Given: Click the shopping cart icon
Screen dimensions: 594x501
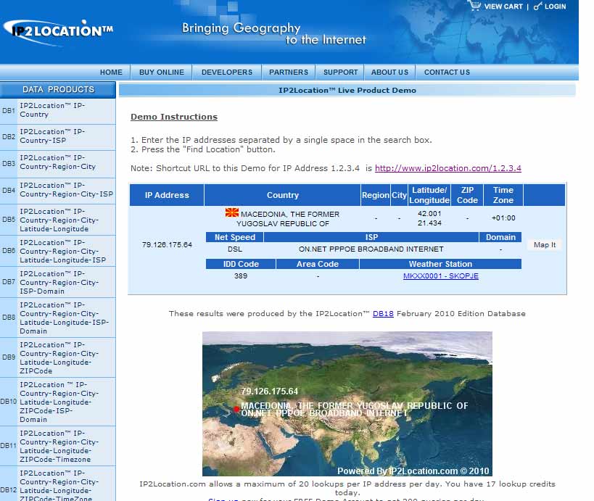Looking at the screenshot, I should click(x=474, y=5).
